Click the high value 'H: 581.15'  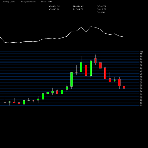78,7
